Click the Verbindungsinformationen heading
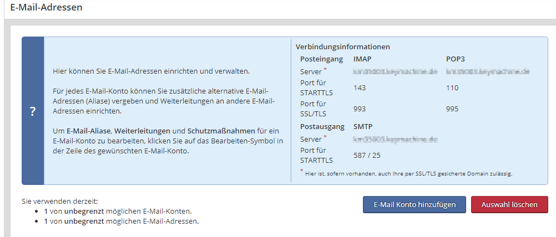The width and height of the screenshot is (556, 237). (342, 47)
